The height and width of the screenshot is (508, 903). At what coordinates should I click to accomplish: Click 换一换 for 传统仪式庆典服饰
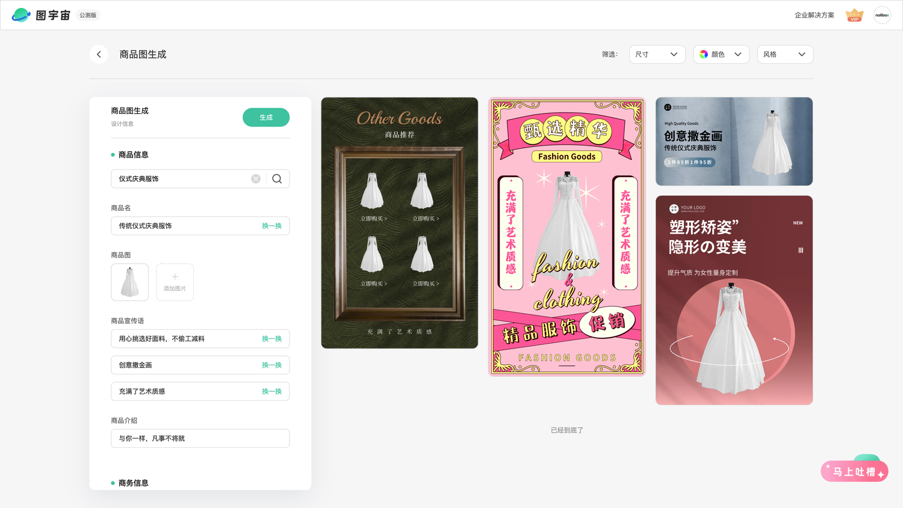tap(272, 226)
